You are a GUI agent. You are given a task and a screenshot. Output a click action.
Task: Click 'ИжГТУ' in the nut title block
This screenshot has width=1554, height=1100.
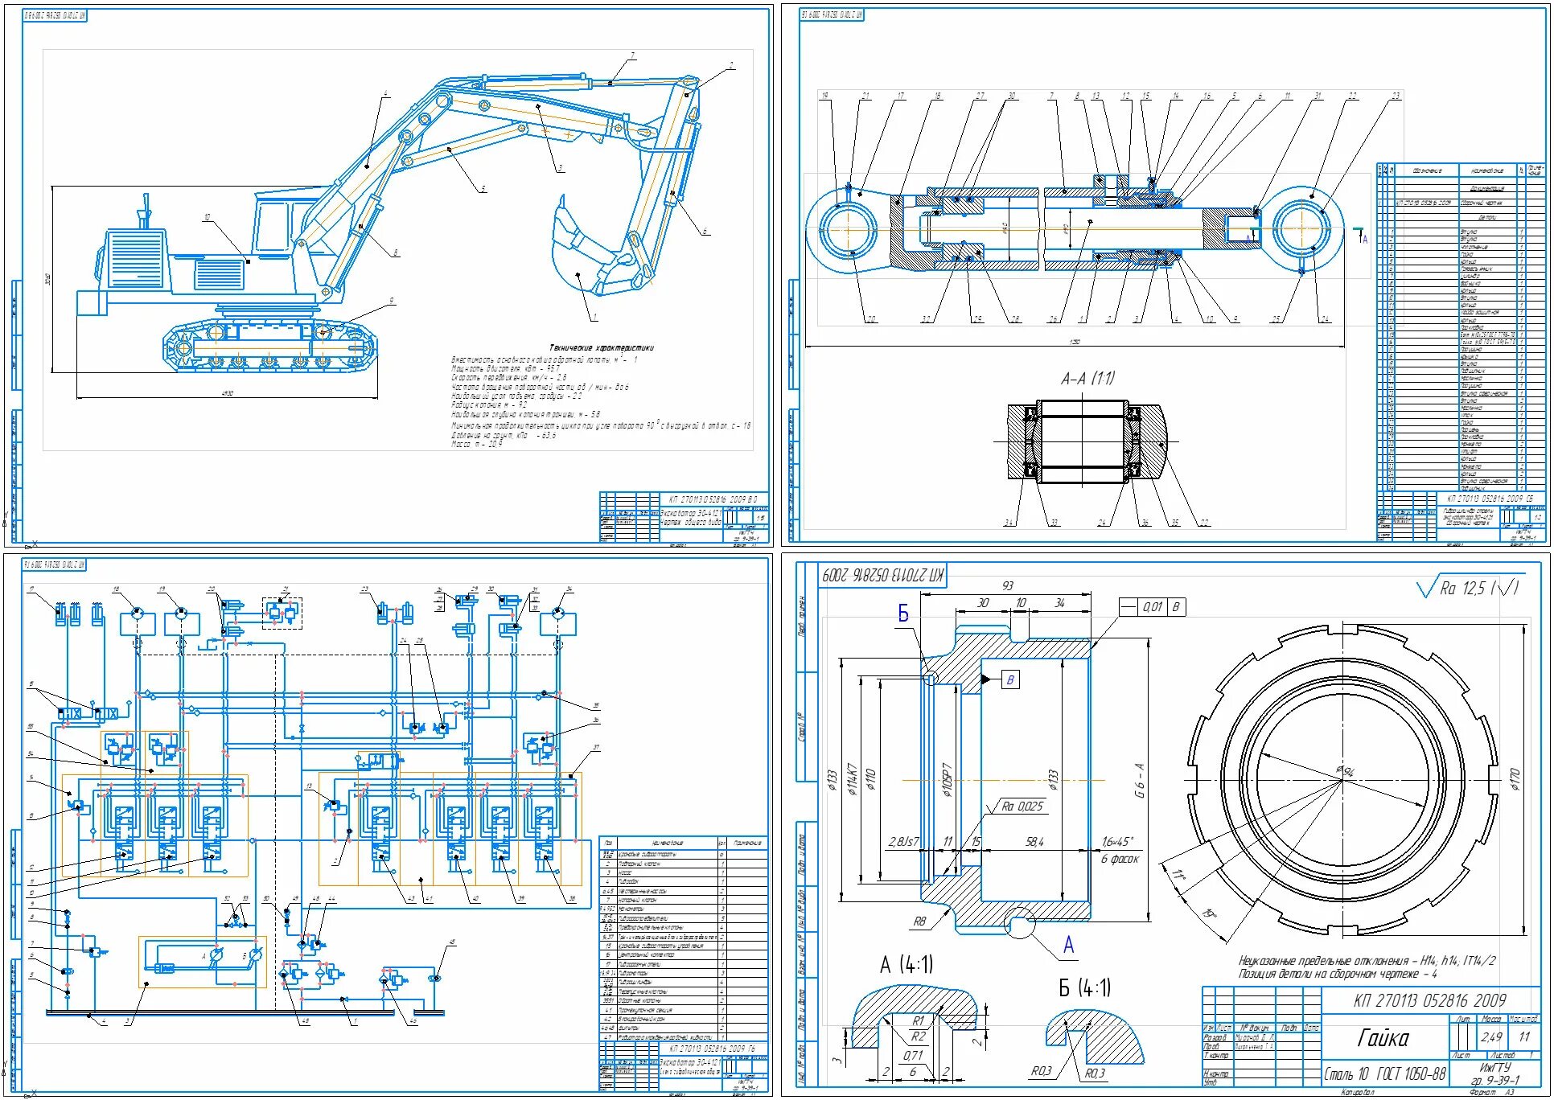(x=1495, y=1066)
